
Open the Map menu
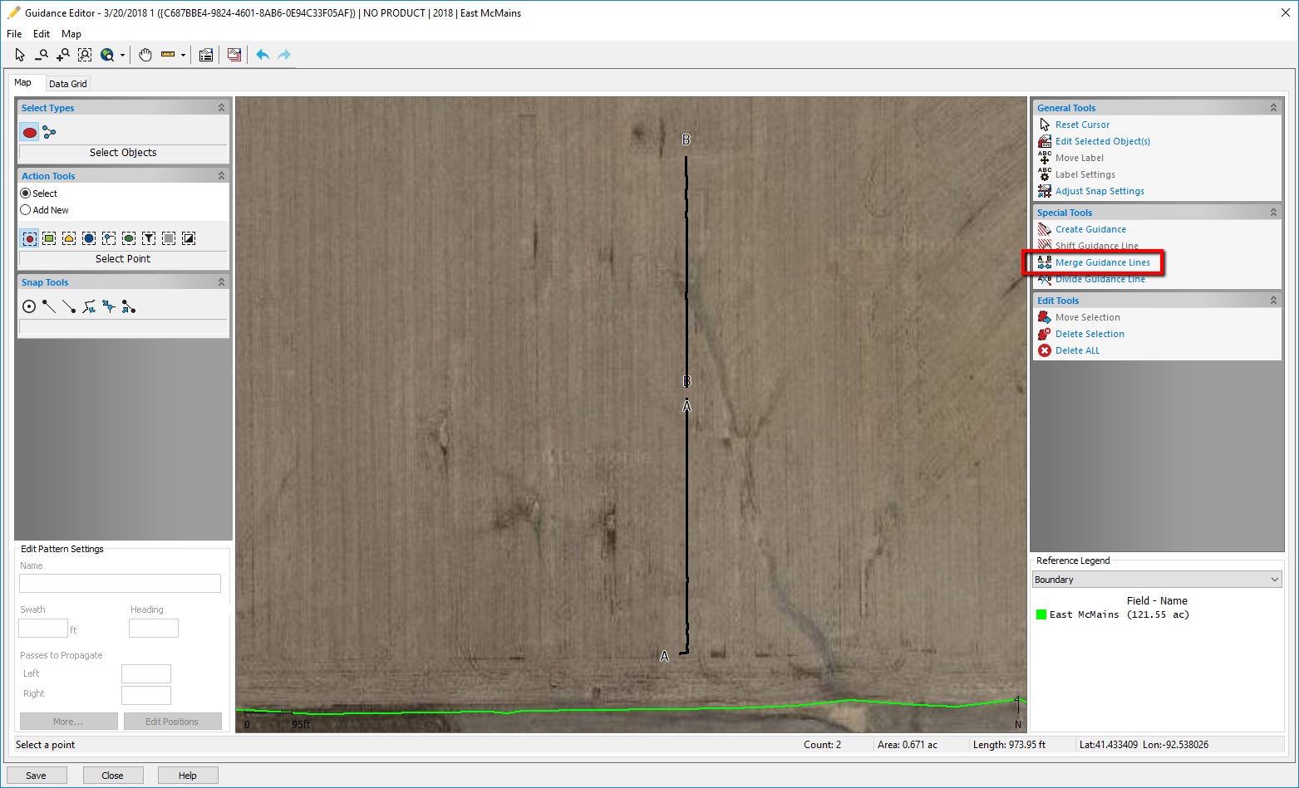tap(71, 34)
